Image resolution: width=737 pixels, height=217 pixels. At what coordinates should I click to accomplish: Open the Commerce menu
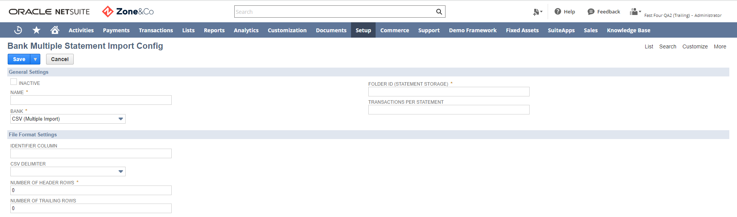tap(395, 30)
